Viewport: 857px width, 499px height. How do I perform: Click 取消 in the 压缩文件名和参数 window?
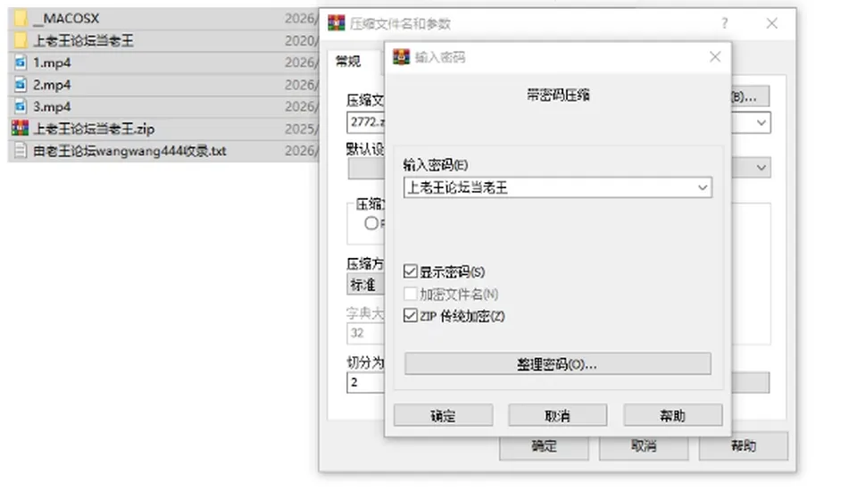[x=644, y=446]
